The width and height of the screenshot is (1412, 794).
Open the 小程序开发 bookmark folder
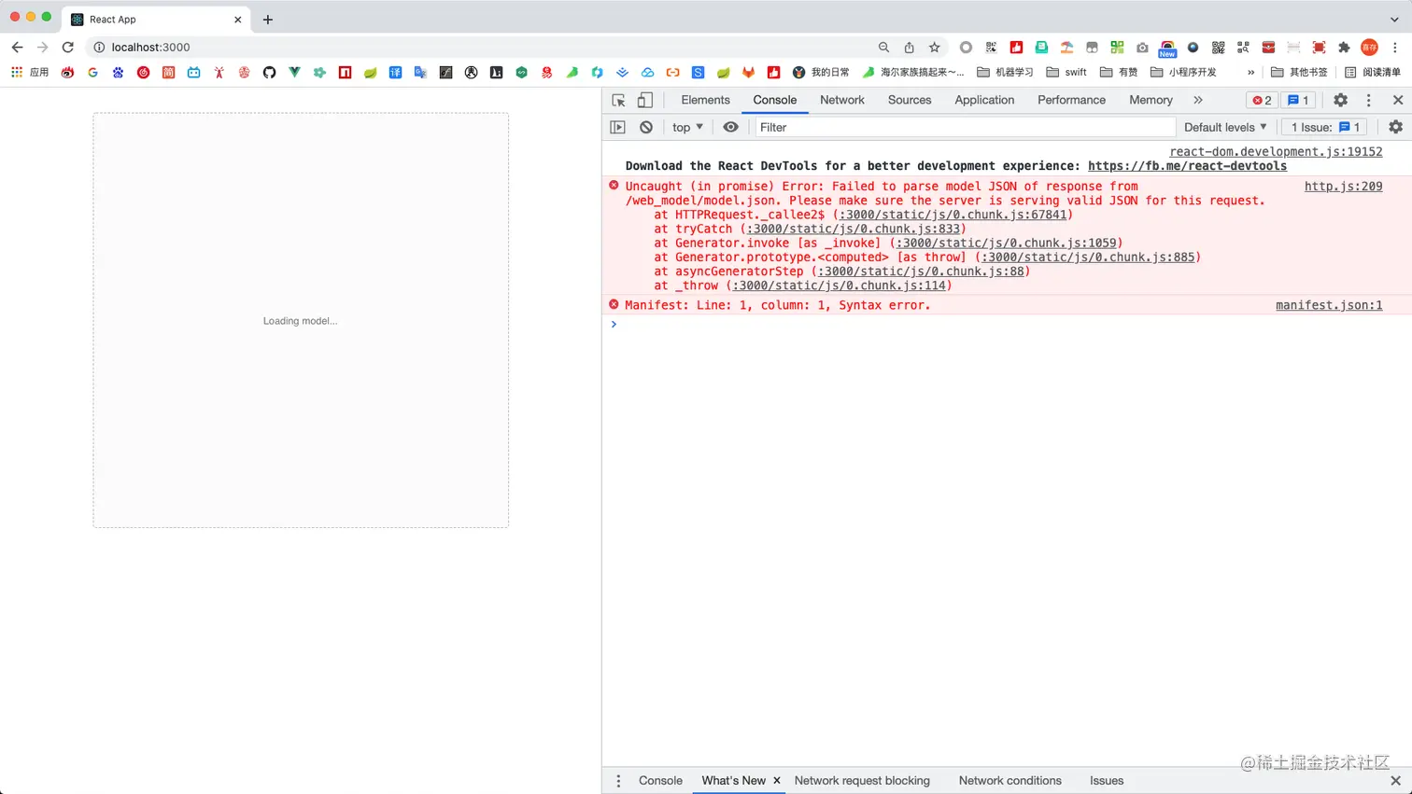pos(1183,72)
